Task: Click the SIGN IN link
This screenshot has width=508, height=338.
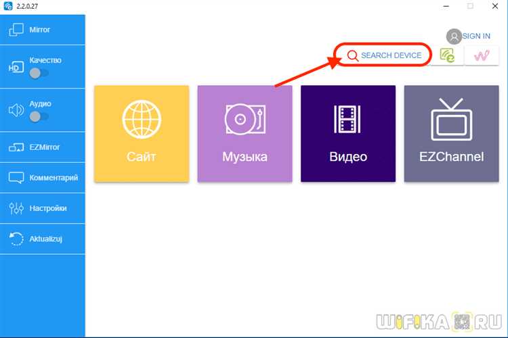Action: [476, 36]
